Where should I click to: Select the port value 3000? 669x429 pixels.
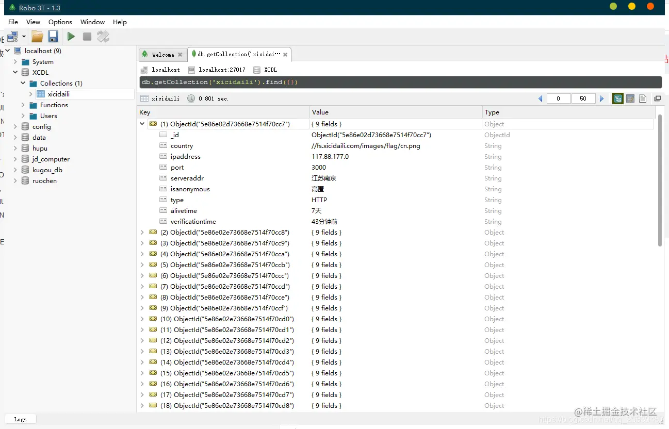[x=319, y=167]
